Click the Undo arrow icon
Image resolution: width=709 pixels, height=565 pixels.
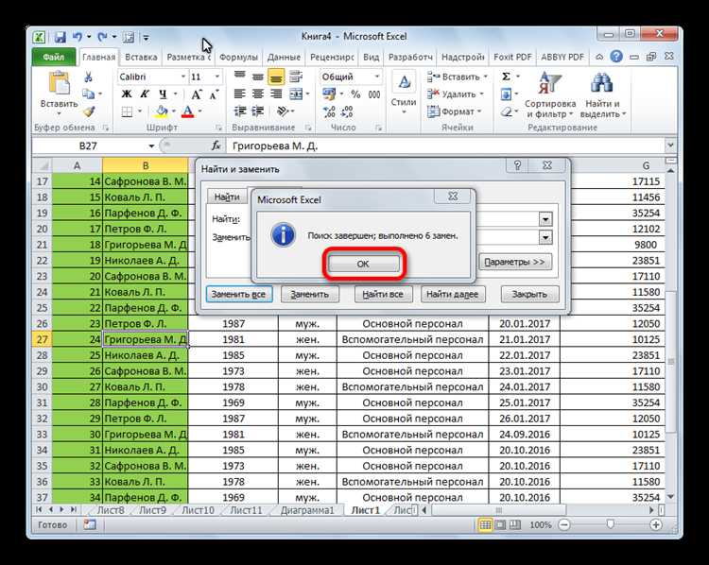(78, 37)
